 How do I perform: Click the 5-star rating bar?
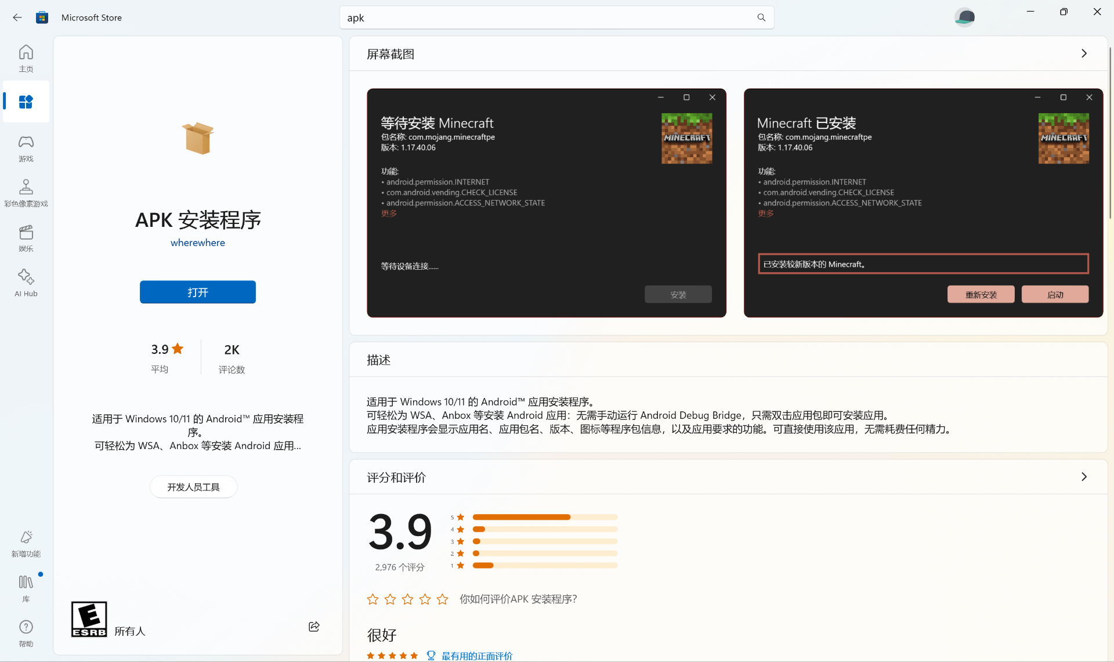[545, 517]
